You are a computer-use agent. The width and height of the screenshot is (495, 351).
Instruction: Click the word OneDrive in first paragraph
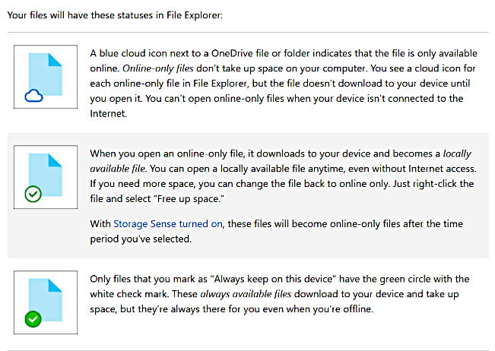click(232, 53)
